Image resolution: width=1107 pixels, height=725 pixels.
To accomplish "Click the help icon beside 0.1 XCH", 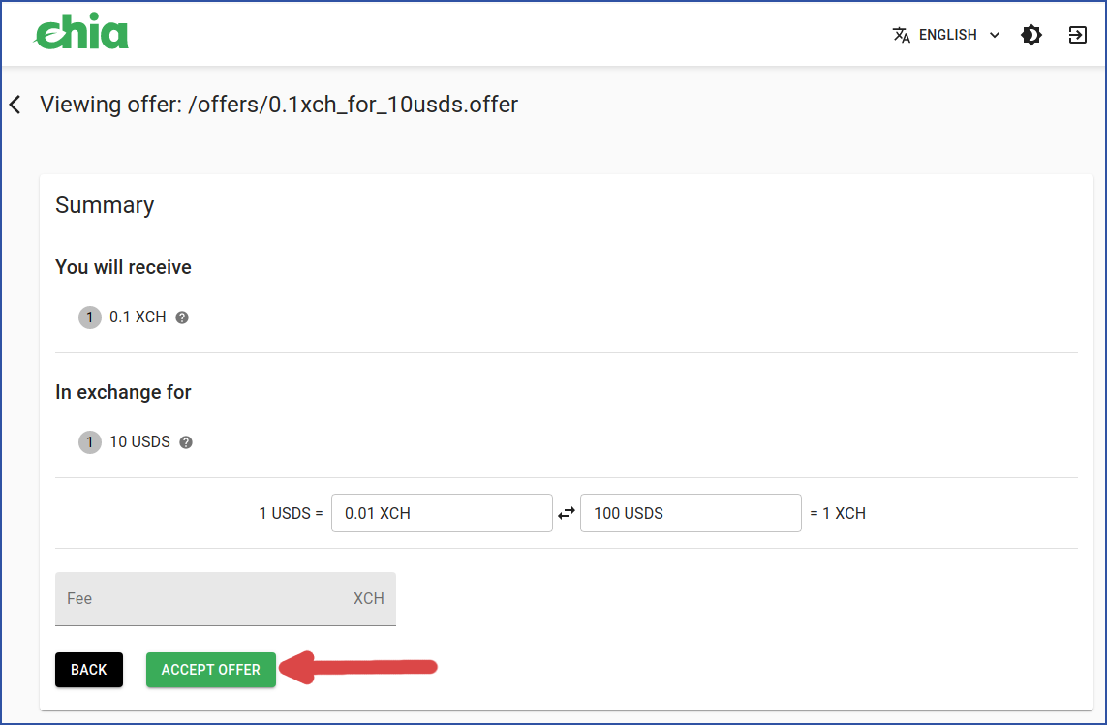I will (182, 317).
